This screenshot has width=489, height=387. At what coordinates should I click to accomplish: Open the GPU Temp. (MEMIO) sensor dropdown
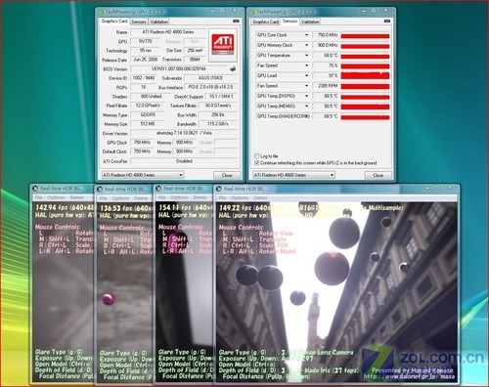(x=306, y=107)
